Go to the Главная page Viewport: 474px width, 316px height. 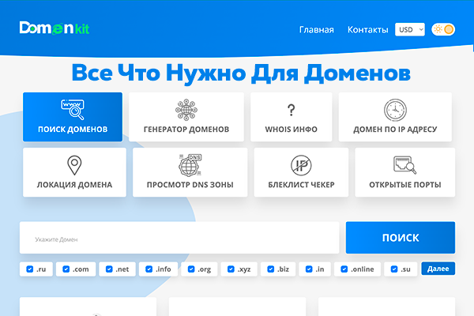pyautogui.click(x=317, y=30)
